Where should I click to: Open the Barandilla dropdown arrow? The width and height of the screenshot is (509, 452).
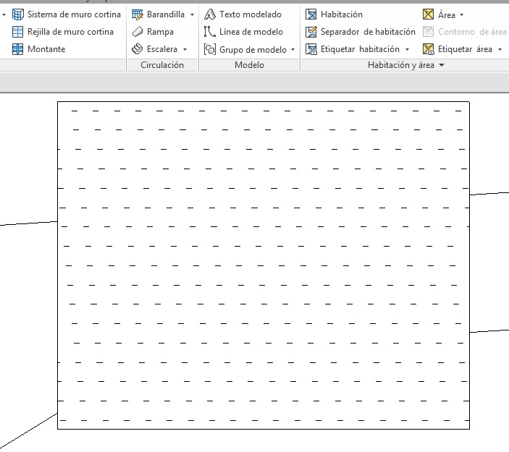(192, 14)
